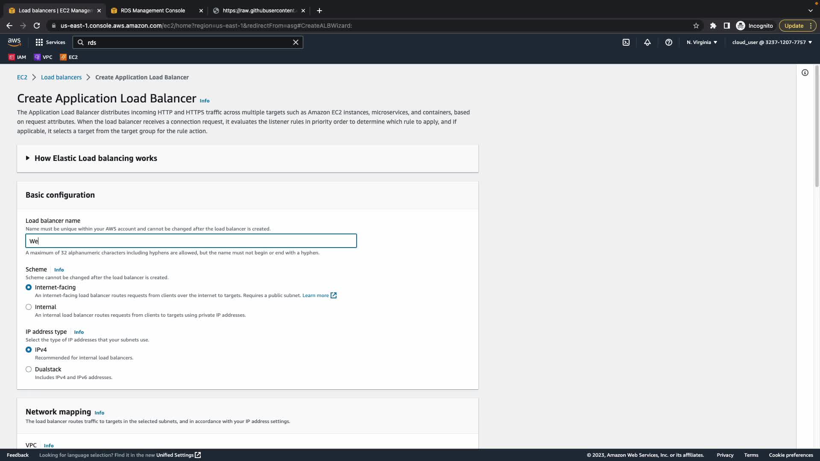Open the cloud_user account dropdown
The height and width of the screenshot is (461, 820).
coord(772,42)
